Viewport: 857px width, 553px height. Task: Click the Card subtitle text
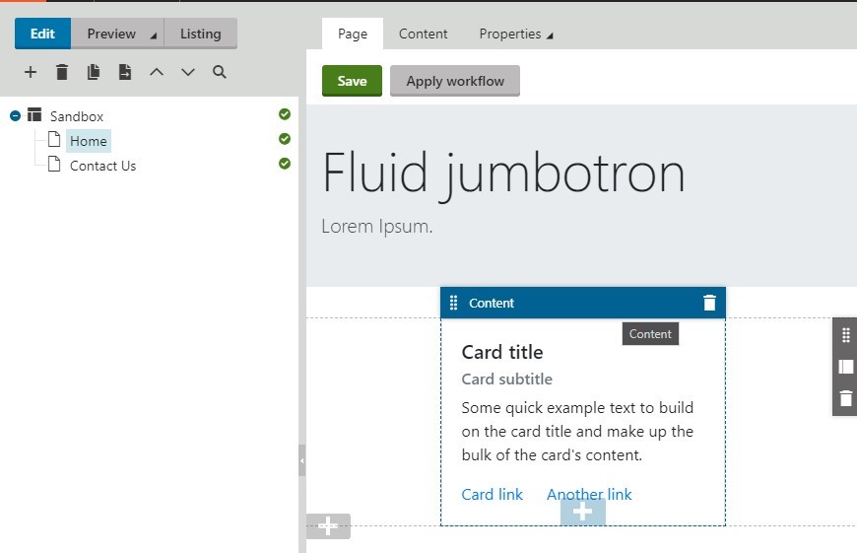coord(506,380)
